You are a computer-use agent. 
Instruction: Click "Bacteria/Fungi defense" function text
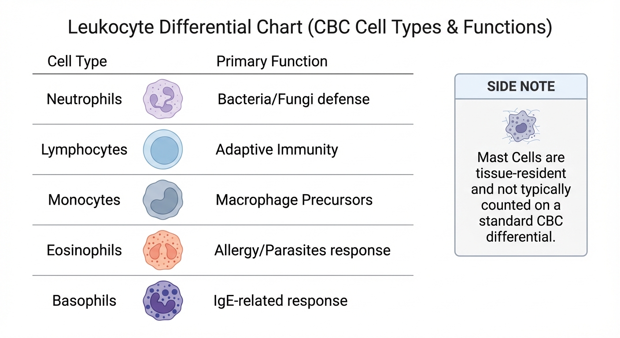point(294,99)
